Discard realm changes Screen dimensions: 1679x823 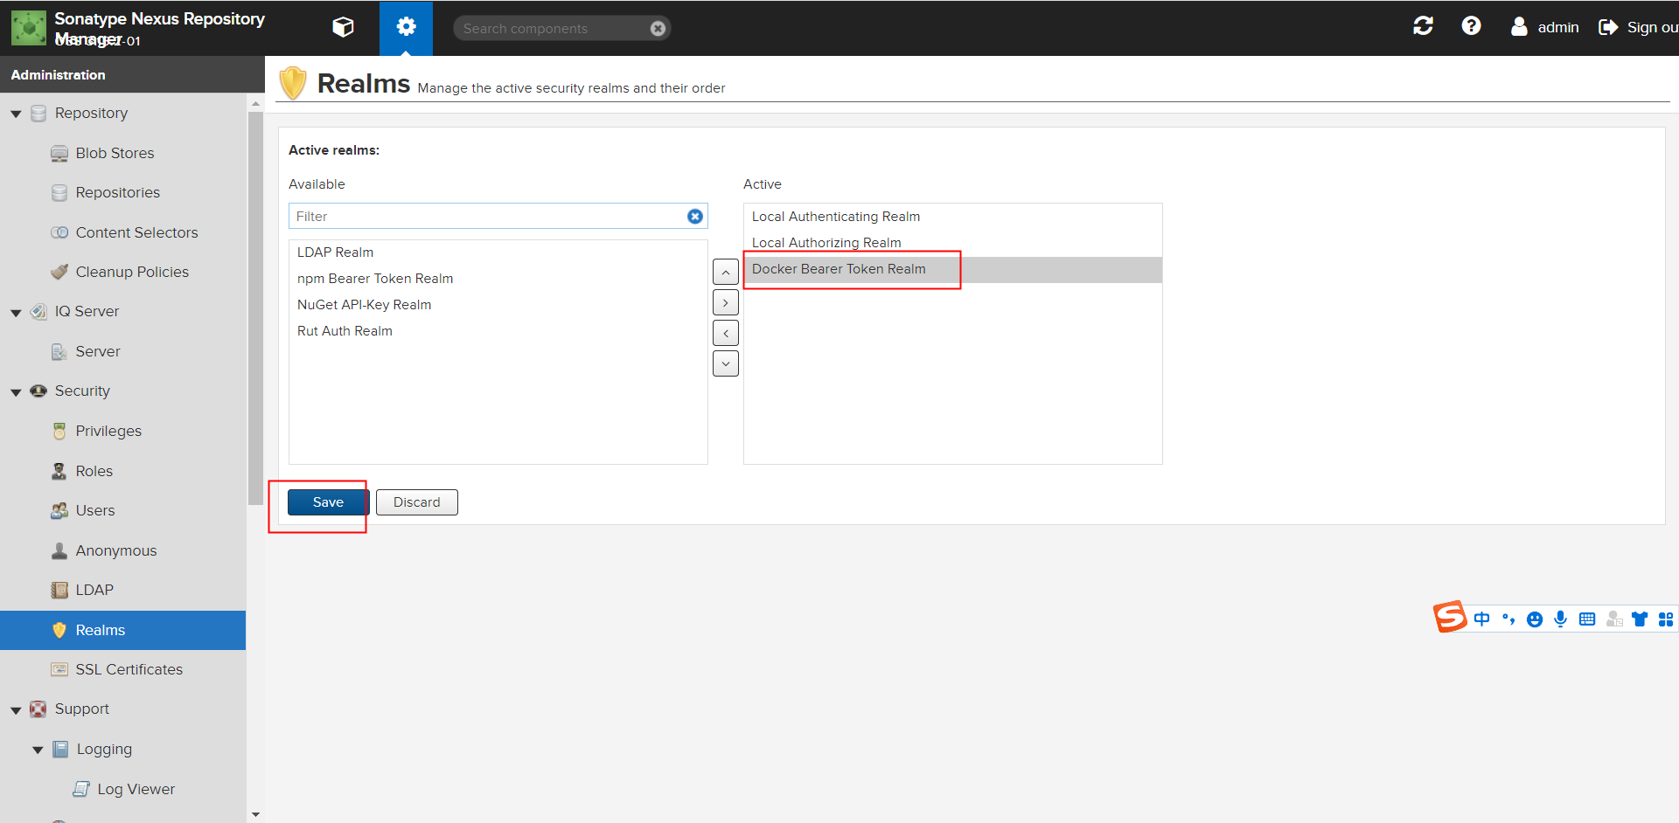(417, 502)
